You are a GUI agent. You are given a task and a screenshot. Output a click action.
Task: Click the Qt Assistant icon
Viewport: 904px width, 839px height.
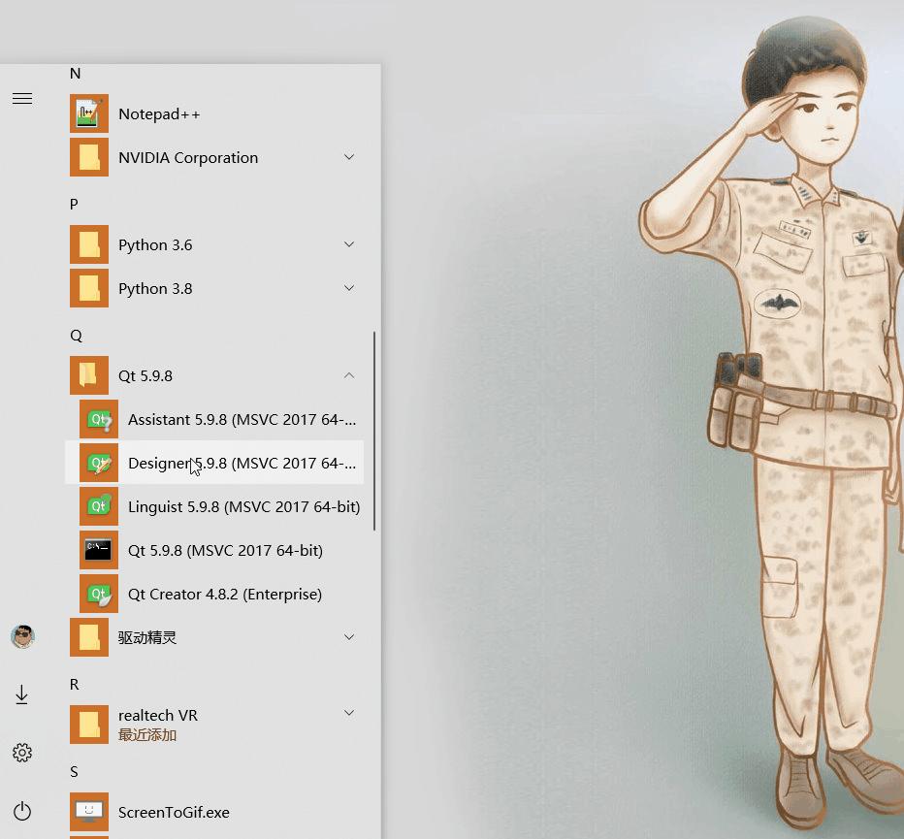click(99, 419)
